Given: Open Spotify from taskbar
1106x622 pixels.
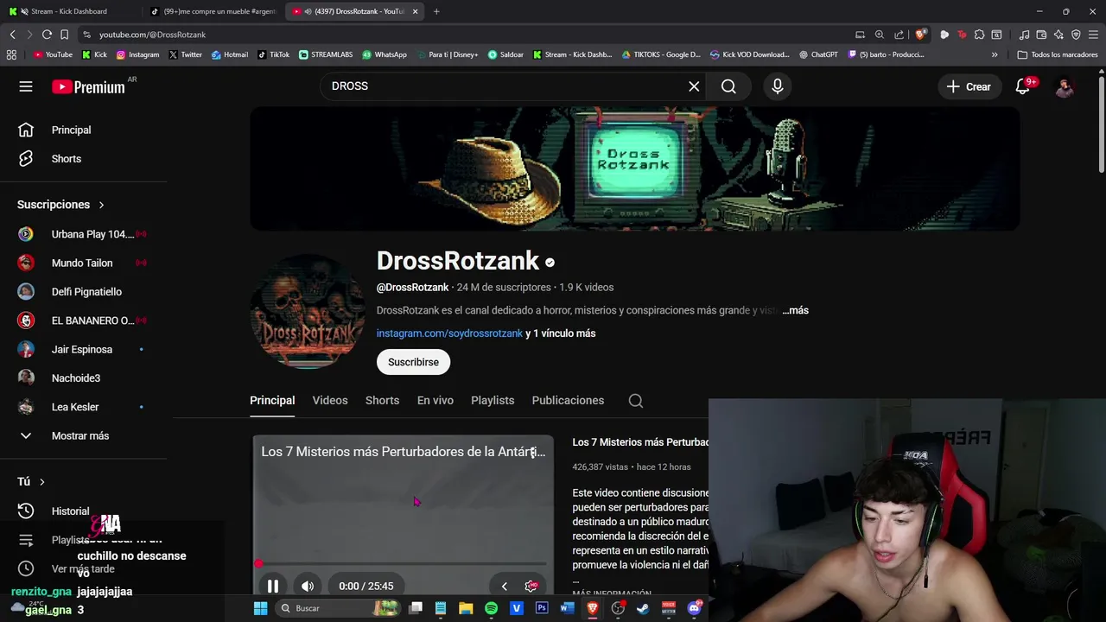Looking at the screenshot, I should pyautogui.click(x=491, y=608).
